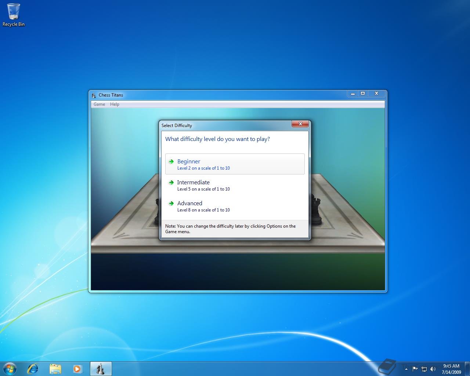Click the "Level 2 on a scale of 1 to 10" text

(x=203, y=168)
